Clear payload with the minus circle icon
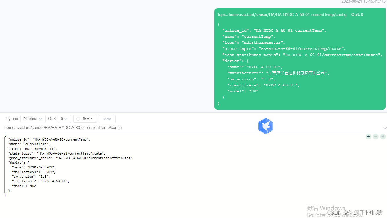Screen dimensions: 387x218 pyautogui.click(x=375, y=136)
